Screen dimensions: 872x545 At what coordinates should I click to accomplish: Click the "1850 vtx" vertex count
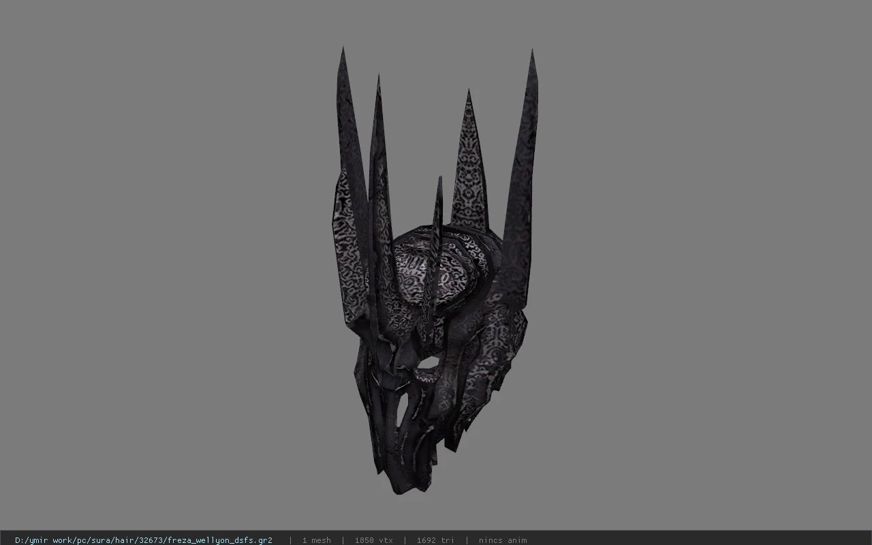(373, 540)
